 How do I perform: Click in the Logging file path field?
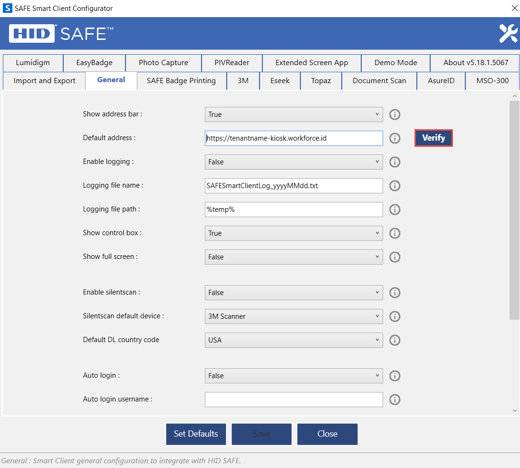(294, 210)
